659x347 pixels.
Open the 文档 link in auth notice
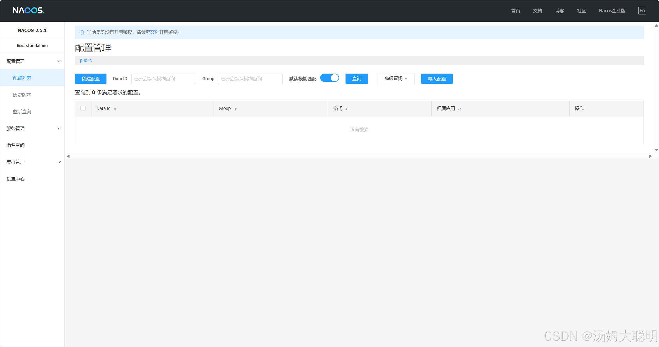(155, 32)
